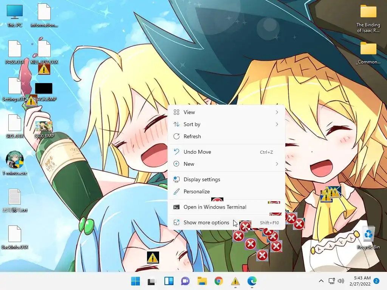The height and width of the screenshot is (290, 387).
Task: Open Display settings from context menu
Action: [x=226, y=179]
